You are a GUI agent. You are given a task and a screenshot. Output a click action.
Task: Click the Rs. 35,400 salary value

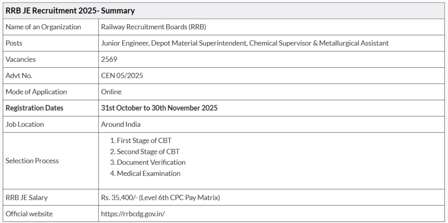[160, 198]
